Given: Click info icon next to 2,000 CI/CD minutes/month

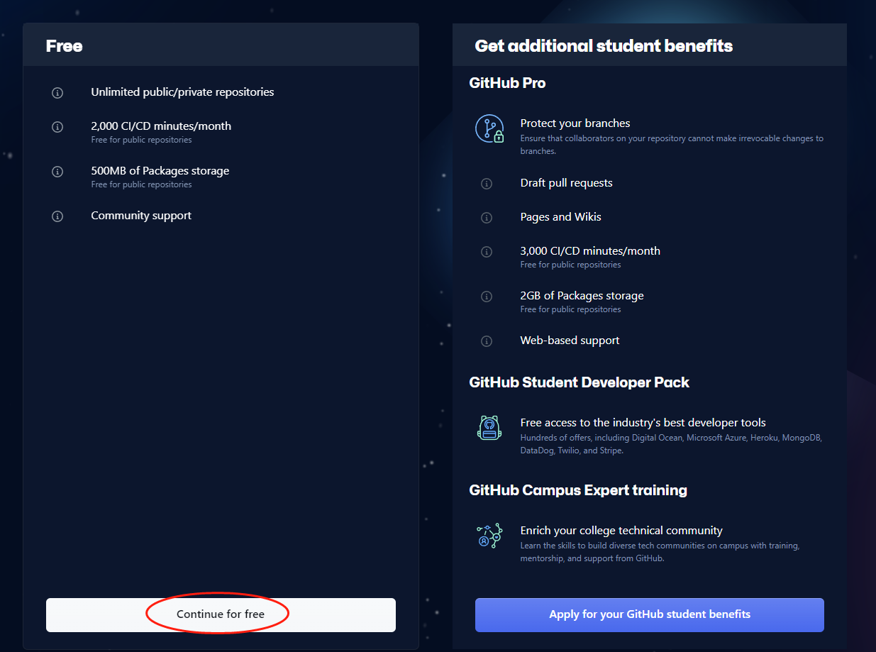Looking at the screenshot, I should (x=57, y=127).
